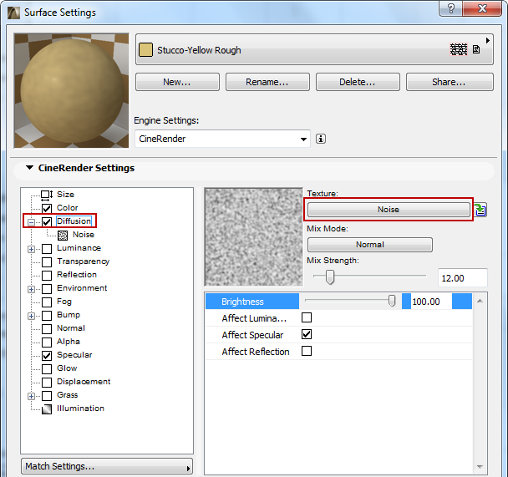Click the parameter list scroll up arrow
This screenshot has height=477, width=508.
[480, 302]
